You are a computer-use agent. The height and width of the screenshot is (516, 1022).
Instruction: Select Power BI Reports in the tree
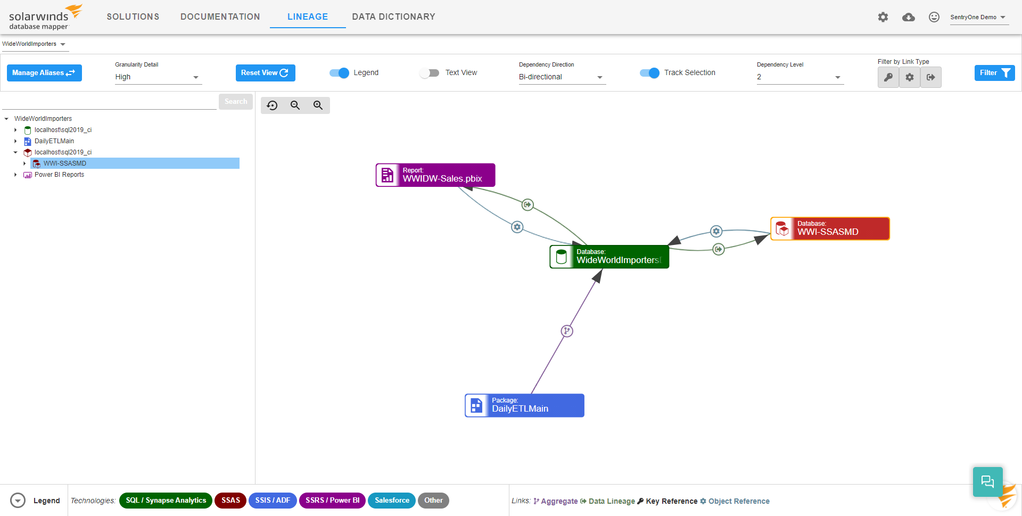tap(59, 175)
